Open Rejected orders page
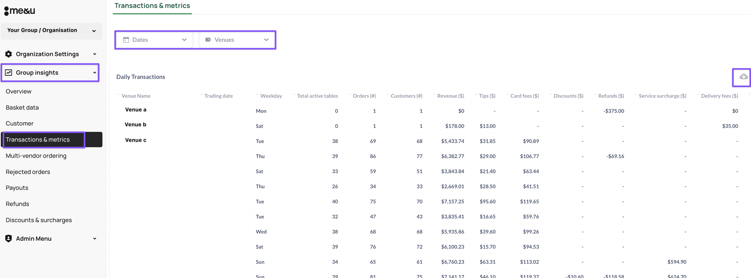The image size is (751, 278). pos(28,172)
